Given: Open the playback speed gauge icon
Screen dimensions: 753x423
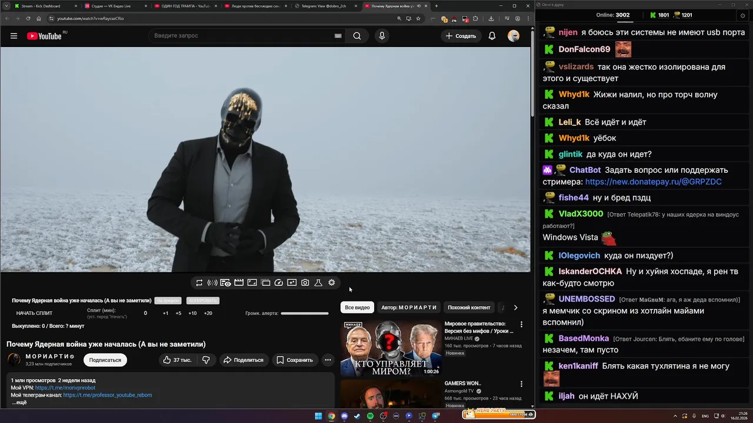Looking at the screenshot, I should (x=279, y=283).
